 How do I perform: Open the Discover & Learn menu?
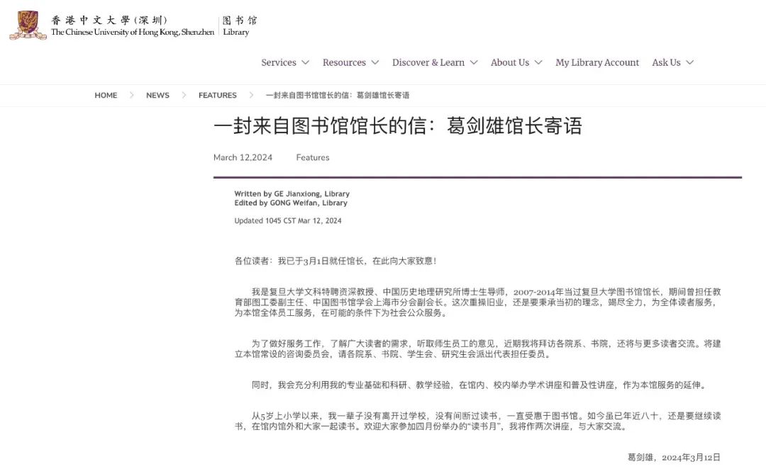[x=428, y=62]
